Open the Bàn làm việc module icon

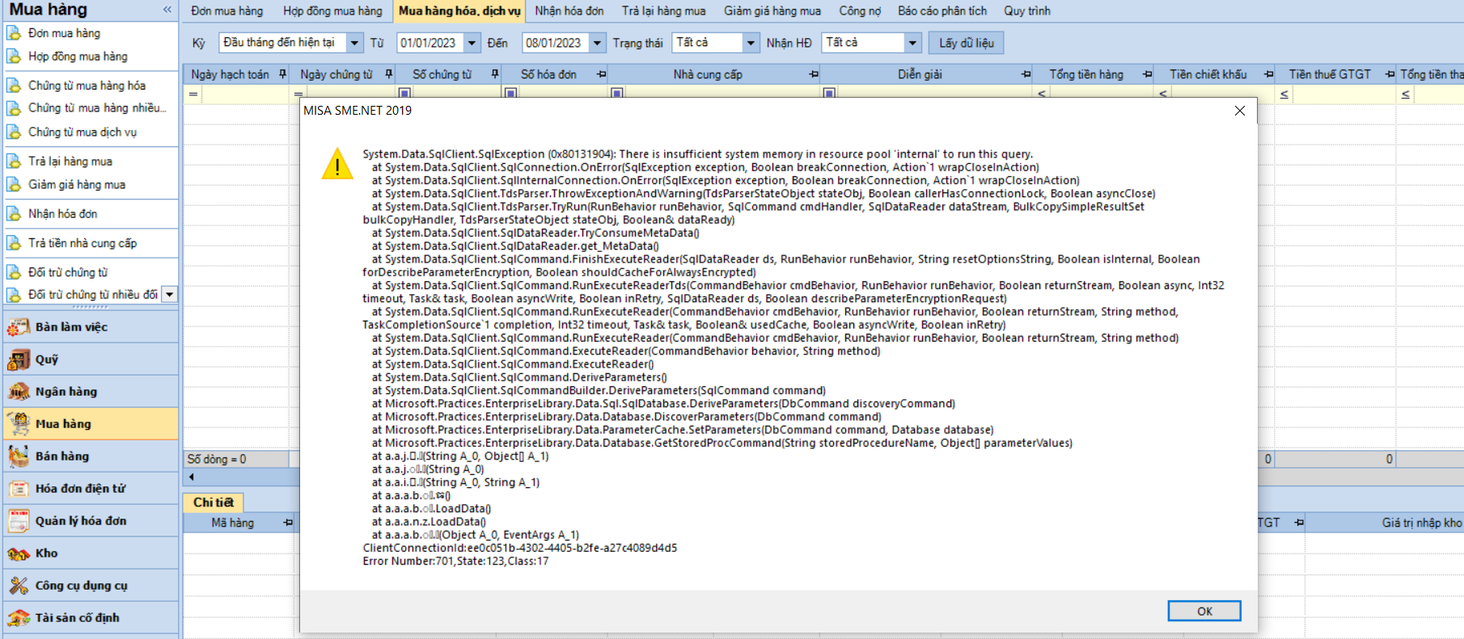(x=19, y=327)
